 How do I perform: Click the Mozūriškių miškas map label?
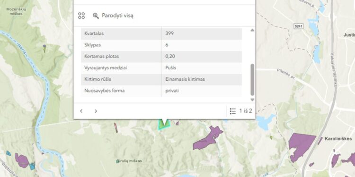click(16, 11)
